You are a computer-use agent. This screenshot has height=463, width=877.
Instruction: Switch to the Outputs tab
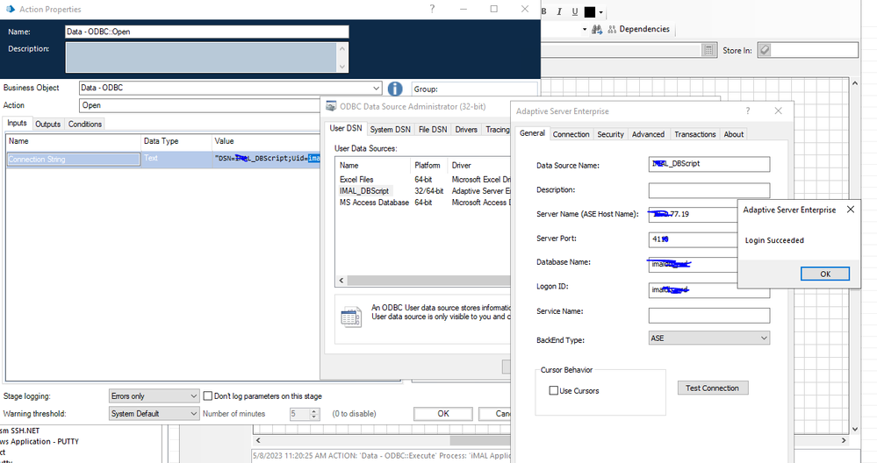[x=47, y=125]
